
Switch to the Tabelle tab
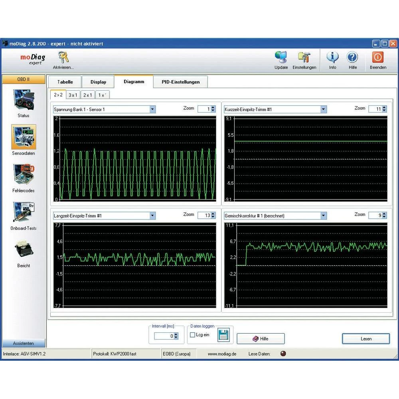pyautogui.click(x=65, y=82)
